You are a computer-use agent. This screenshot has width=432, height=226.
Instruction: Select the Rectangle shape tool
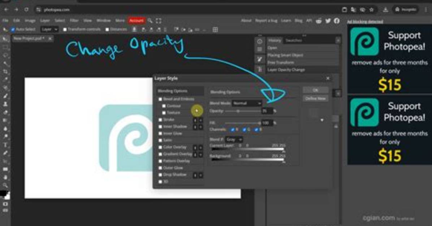click(5, 169)
